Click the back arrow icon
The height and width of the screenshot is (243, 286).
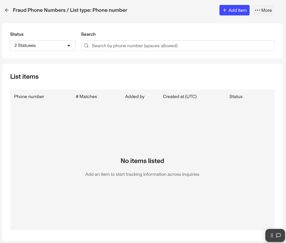coord(7,10)
